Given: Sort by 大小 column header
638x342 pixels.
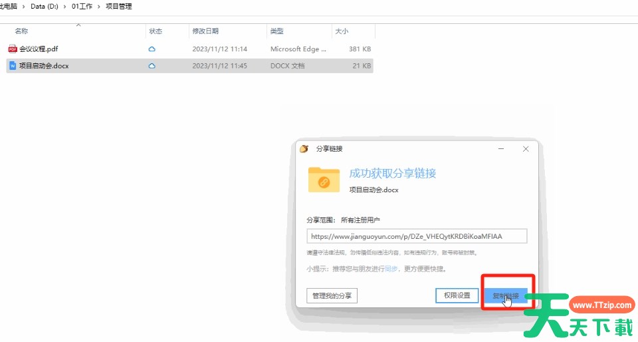Looking at the screenshot, I should click(x=342, y=31).
